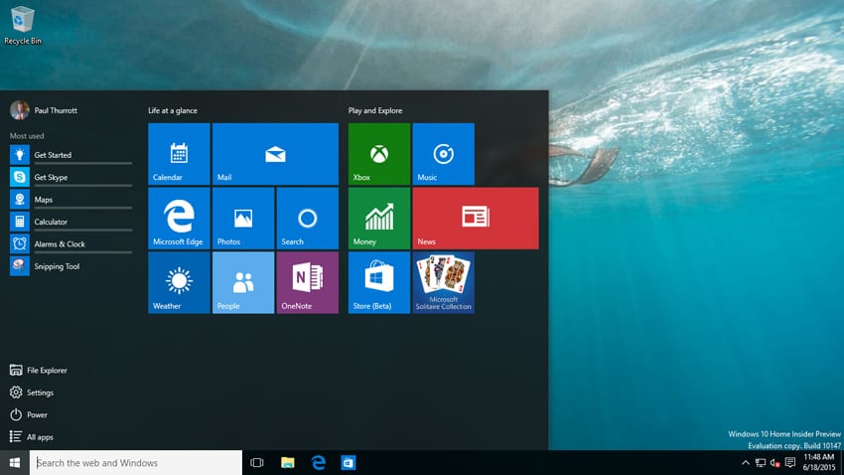Launch Microsoft Solitaire Collection tile
The width and height of the screenshot is (844, 475).
[444, 282]
